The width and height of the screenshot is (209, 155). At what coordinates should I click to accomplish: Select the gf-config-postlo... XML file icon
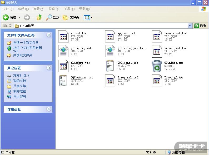pyautogui.click(x=110, y=51)
